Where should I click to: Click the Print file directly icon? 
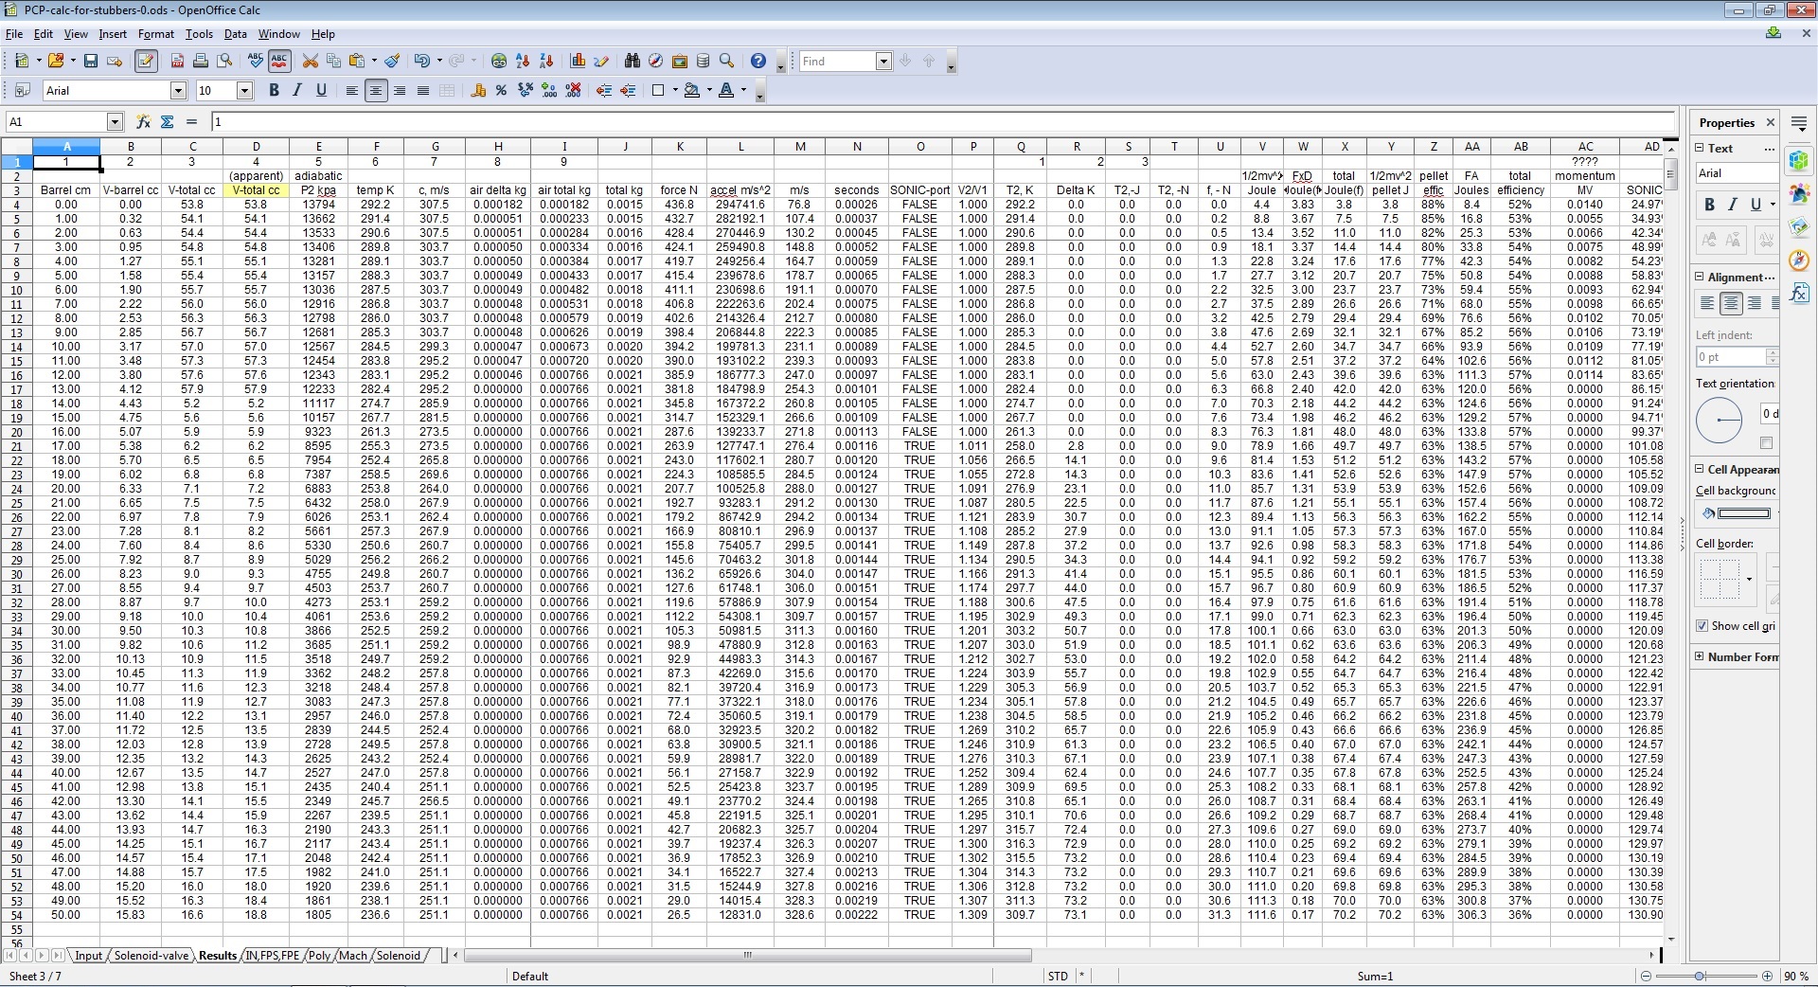point(201,62)
